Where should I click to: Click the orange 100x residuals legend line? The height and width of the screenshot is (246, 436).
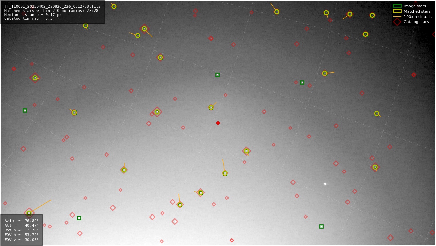(397, 17)
